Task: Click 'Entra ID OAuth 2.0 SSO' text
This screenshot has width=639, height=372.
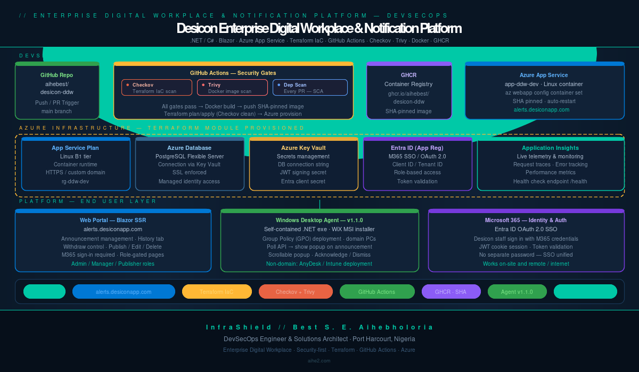Action: point(526,229)
